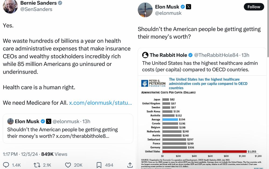This screenshot has width=269, height=169.
Task: Click the @elonmusk handle under Elon Musk's name
Action: click(168, 13)
